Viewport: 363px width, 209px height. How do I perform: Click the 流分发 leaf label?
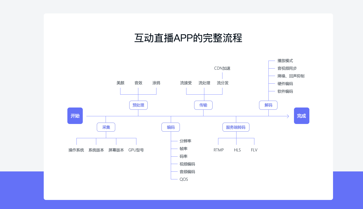222,83
